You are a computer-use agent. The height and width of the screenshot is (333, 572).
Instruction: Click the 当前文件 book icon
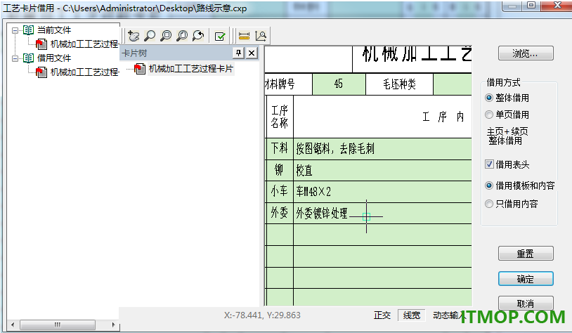pos(28,30)
